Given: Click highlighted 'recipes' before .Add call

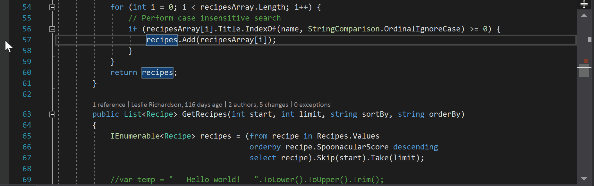Looking at the screenshot, I should [x=162, y=40].
